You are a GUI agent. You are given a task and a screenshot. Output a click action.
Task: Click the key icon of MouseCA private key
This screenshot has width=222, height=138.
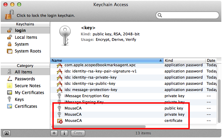click(59, 114)
